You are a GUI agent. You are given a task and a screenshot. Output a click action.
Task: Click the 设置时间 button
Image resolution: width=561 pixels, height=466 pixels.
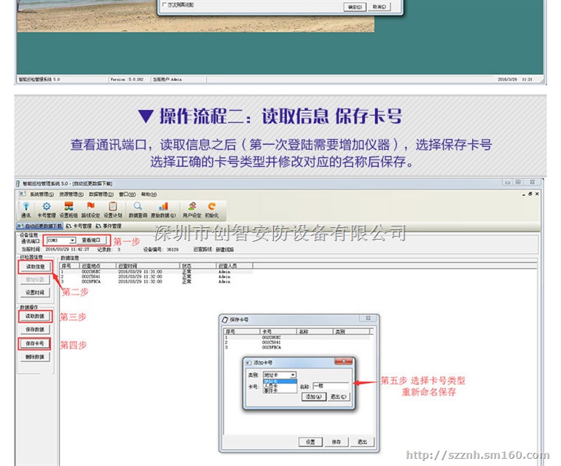point(35,293)
